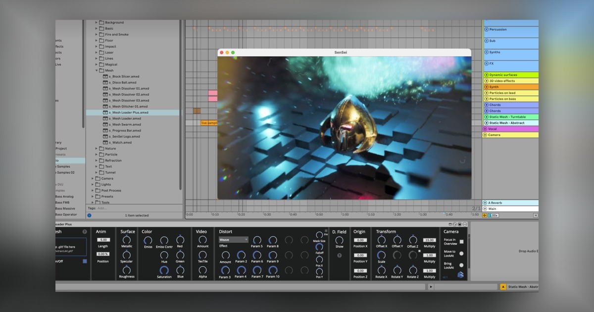Expand the Fire and Smoke folder
Viewport: 594px width, 312px height.
click(x=97, y=35)
